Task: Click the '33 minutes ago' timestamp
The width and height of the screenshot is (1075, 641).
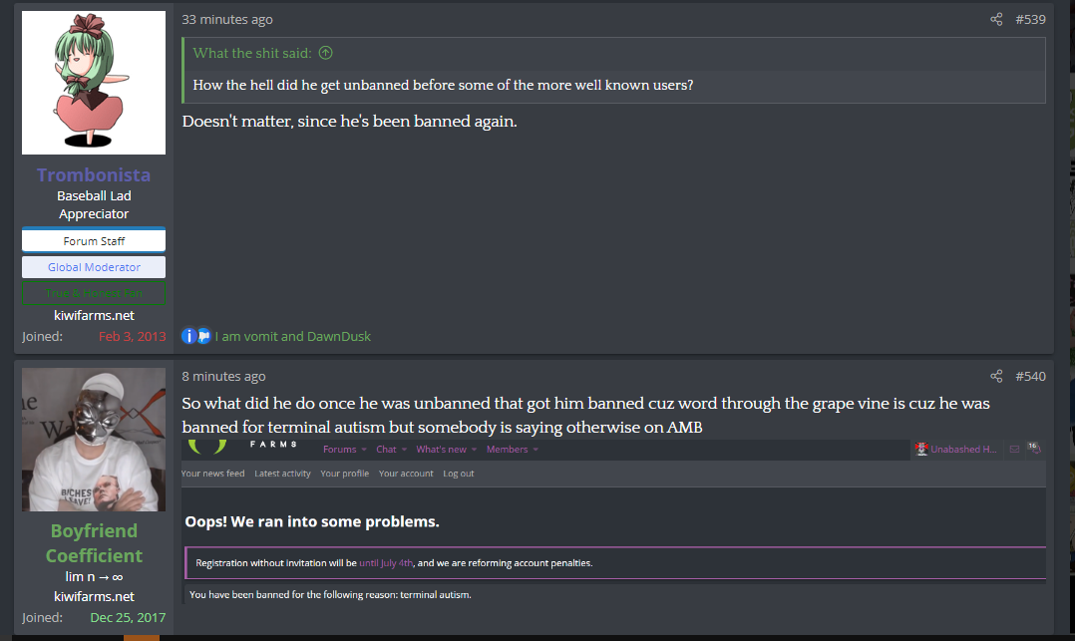Action: pyautogui.click(x=226, y=20)
